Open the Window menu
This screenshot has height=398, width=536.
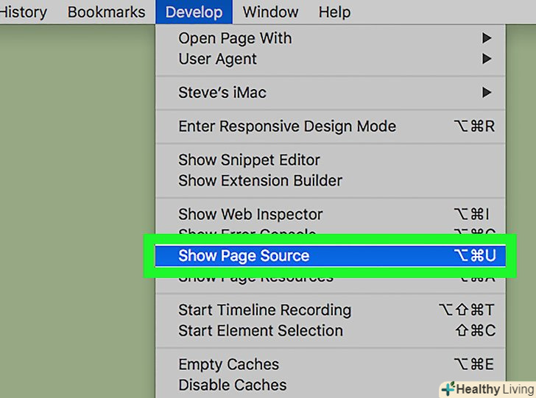(x=270, y=12)
